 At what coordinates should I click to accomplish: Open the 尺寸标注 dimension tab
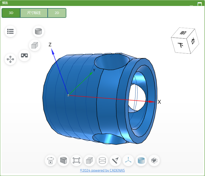pos(34,13)
